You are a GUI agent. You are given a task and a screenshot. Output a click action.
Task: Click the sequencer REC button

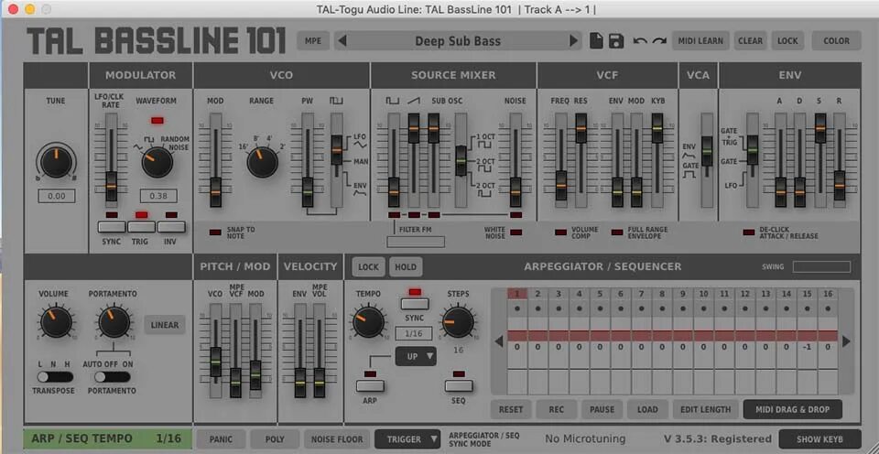click(557, 410)
